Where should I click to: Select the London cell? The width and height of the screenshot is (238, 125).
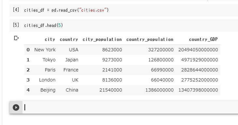(47, 80)
